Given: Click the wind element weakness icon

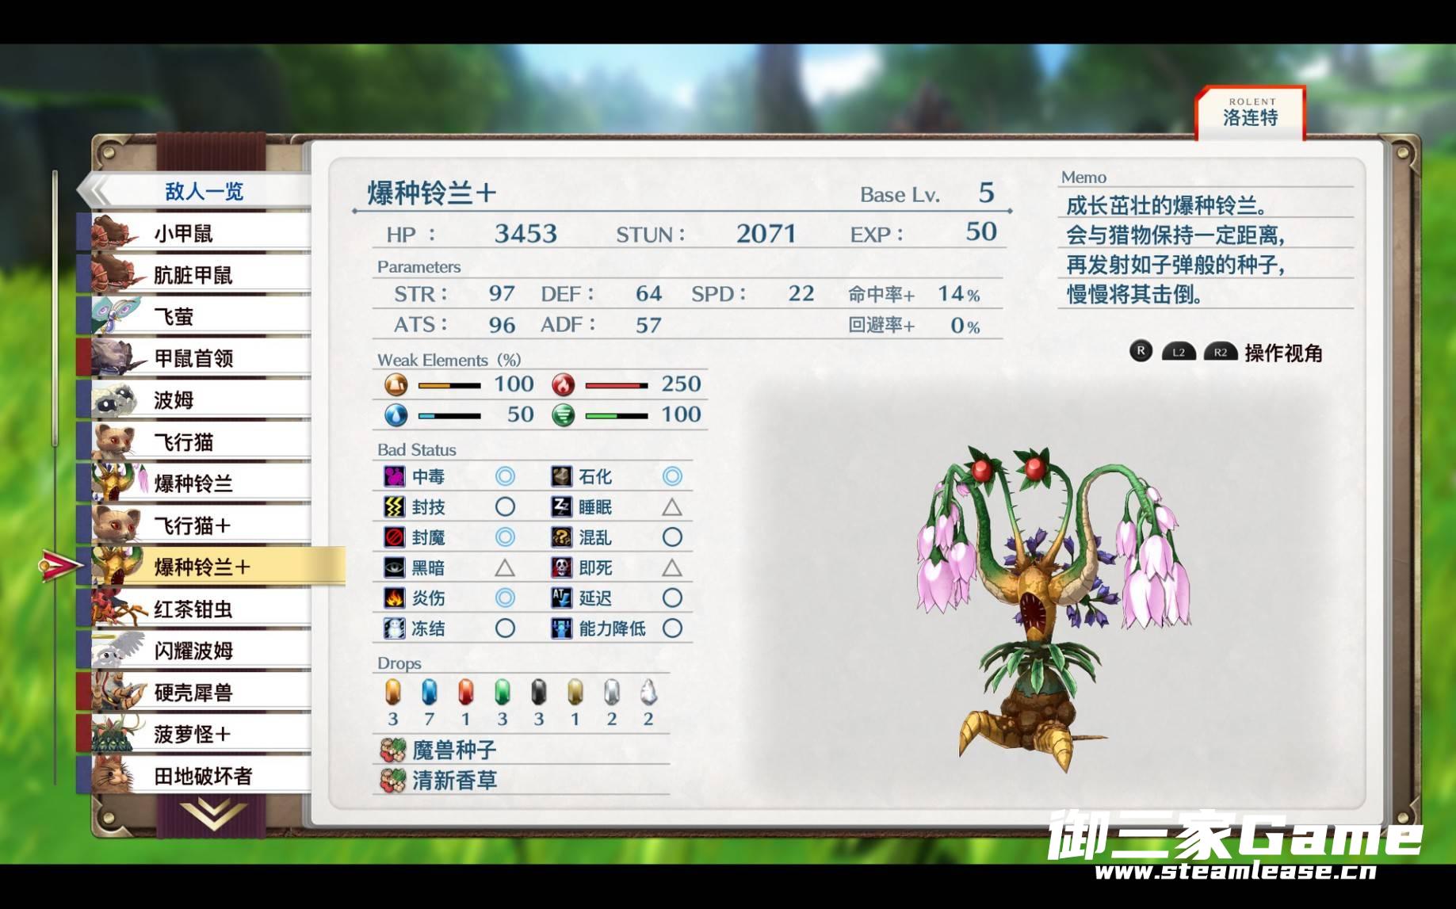Looking at the screenshot, I should coord(563,415).
